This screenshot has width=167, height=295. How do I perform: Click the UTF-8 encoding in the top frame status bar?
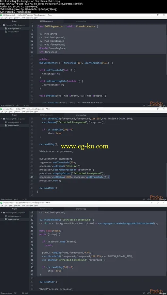(149, 106)
